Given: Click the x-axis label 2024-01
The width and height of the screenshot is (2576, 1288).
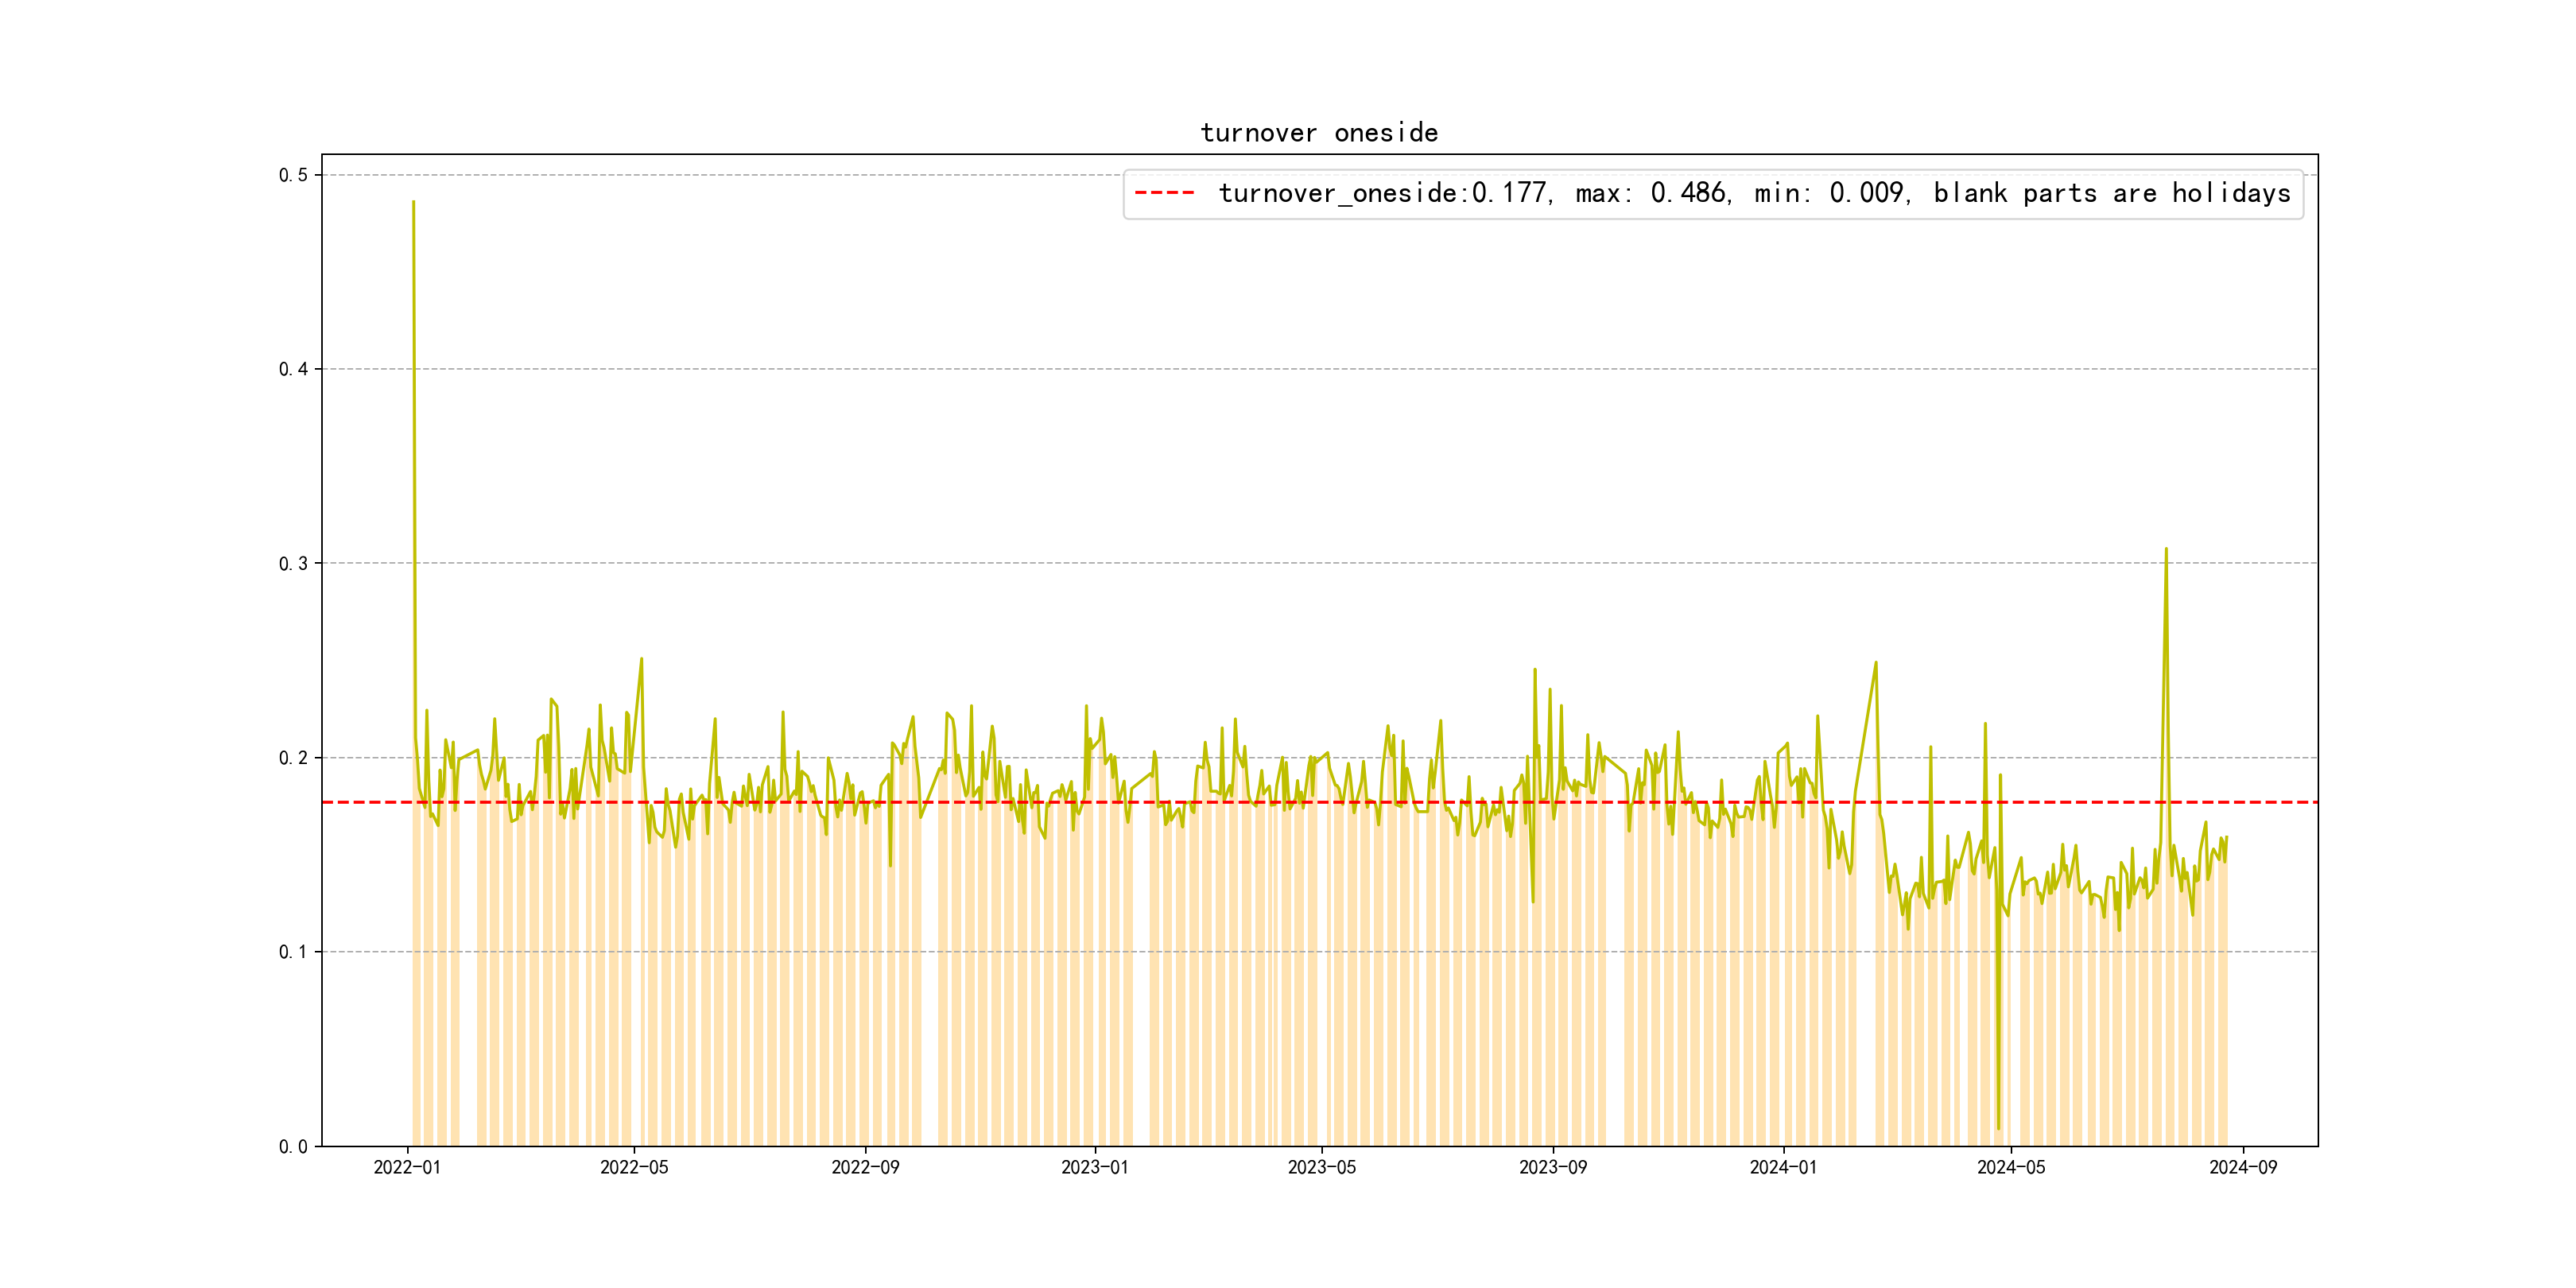Looking at the screenshot, I should tap(1783, 1168).
